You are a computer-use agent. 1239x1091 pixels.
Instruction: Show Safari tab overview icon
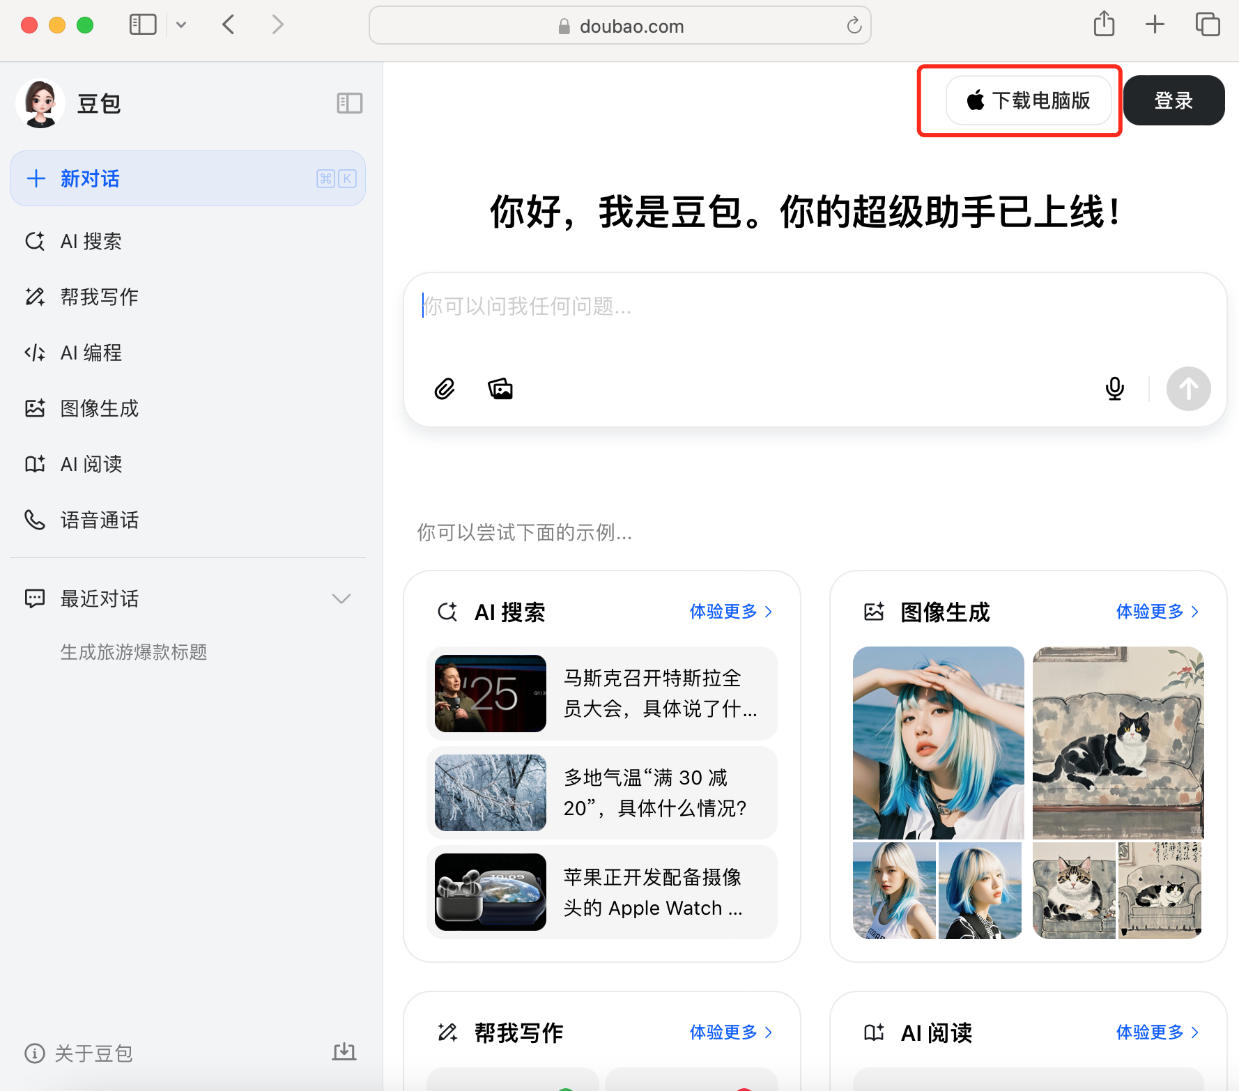coord(1208,24)
